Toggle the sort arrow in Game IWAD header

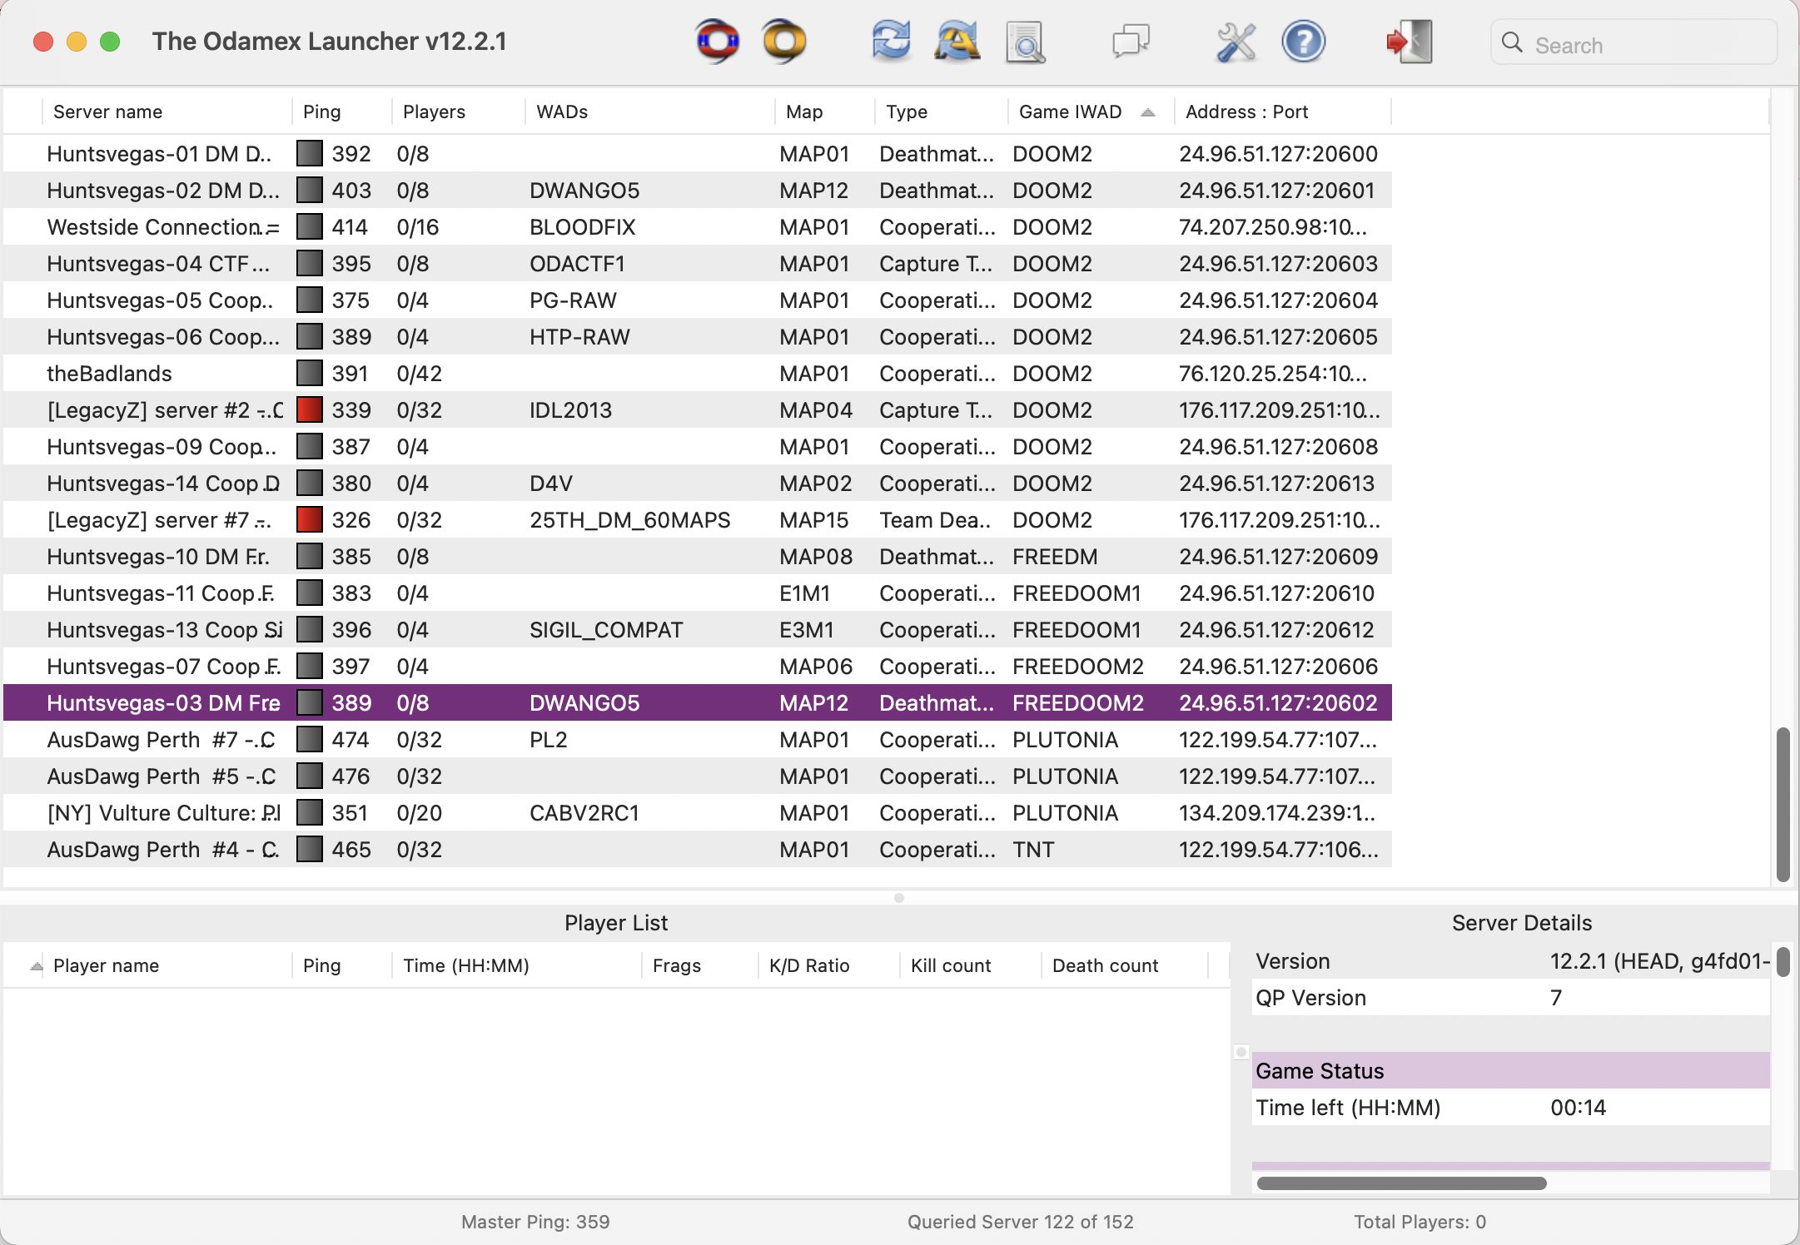pos(1148,112)
